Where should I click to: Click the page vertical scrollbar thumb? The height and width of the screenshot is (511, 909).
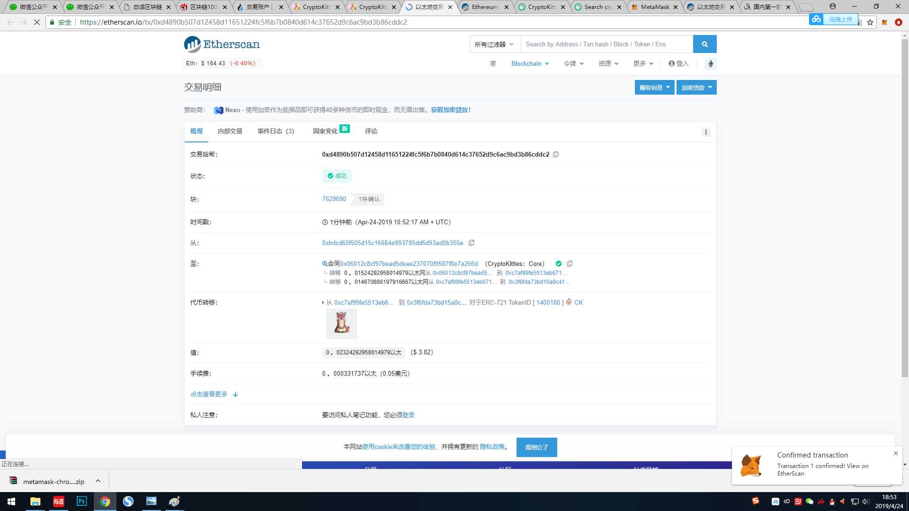pos(905,208)
